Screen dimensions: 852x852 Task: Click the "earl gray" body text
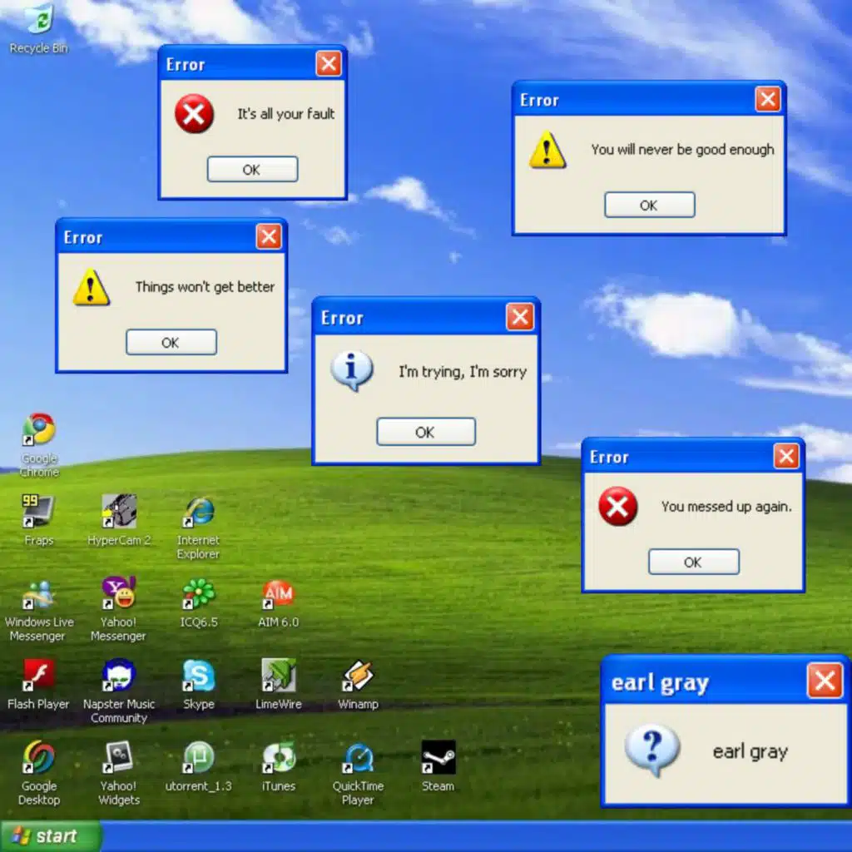750,751
